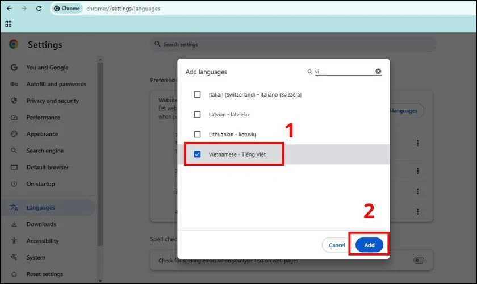Open the apps grid icon in bookmarks bar
The image size is (477, 284).
[x=8, y=24]
